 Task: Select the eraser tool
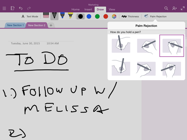pos(46,15)
